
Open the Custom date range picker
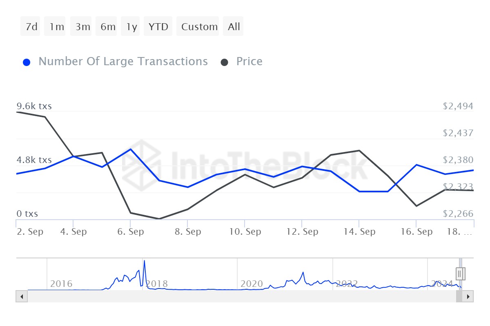coord(199,26)
